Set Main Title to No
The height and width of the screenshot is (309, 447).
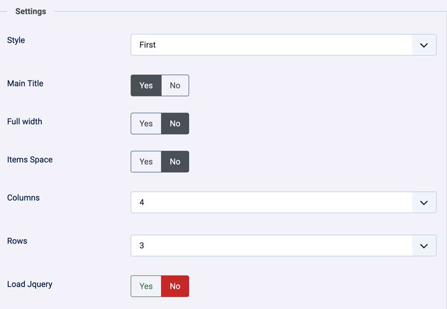coord(175,85)
